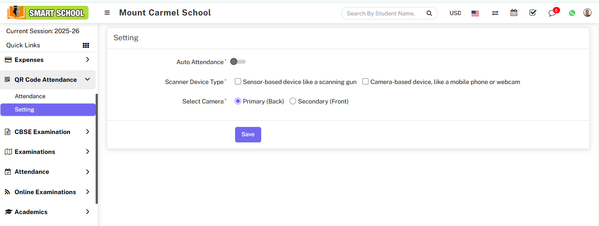Click the task checklist icon
Viewport: 599px width, 226px height.
533,13
